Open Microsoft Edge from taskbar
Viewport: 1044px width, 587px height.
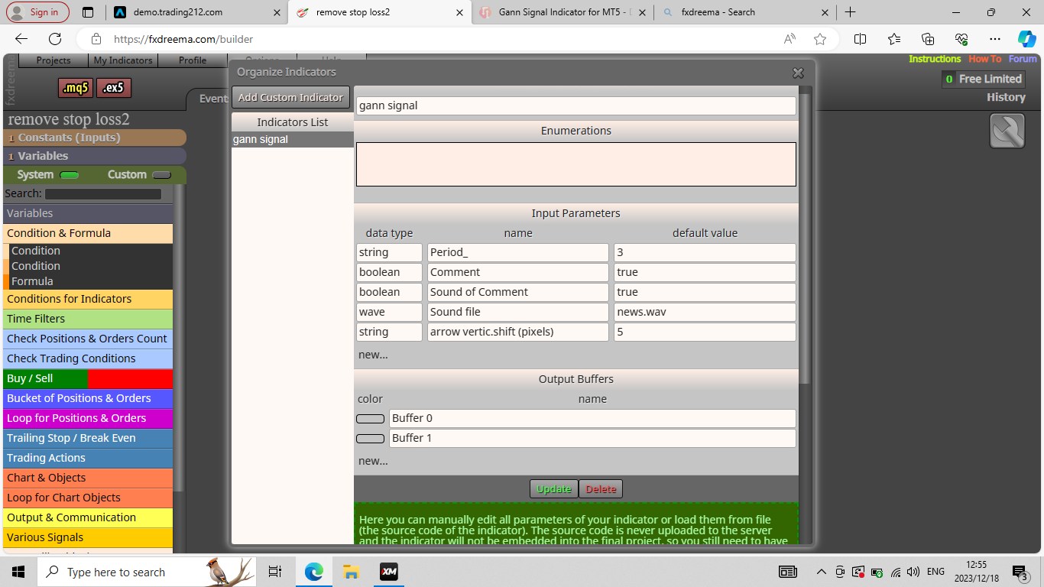(x=314, y=572)
